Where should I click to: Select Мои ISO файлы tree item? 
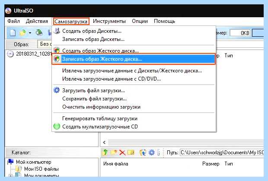(41, 169)
